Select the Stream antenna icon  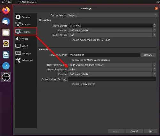pos(18,24)
